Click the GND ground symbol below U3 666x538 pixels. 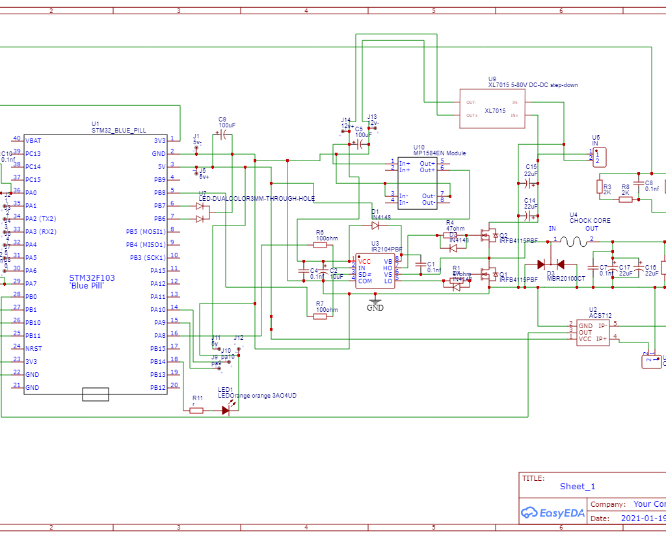(375, 303)
